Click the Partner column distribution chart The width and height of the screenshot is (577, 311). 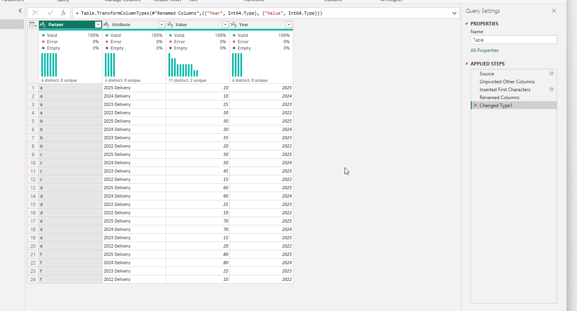pos(49,65)
